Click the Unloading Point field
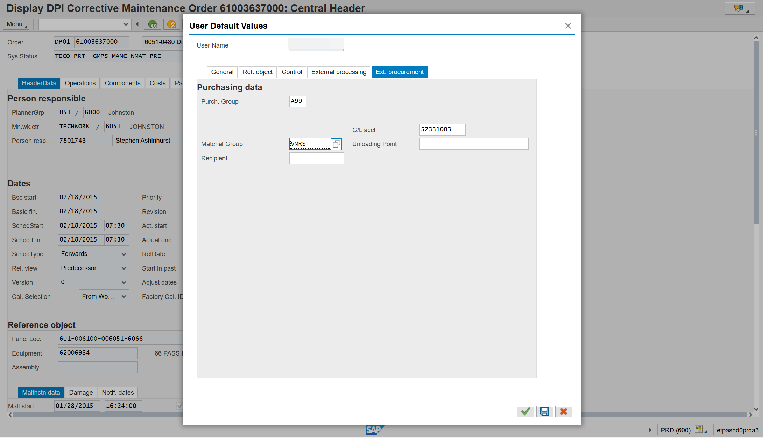Viewport: 763px width, 438px height. [474, 144]
